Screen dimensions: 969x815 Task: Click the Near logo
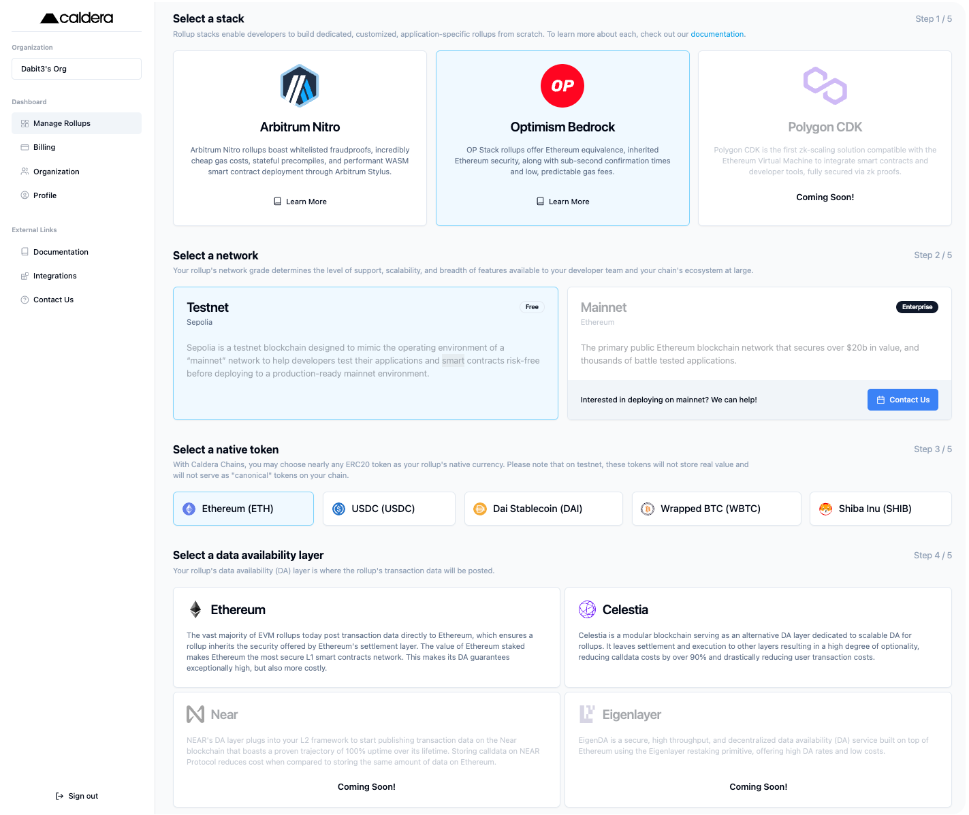tap(195, 714)
